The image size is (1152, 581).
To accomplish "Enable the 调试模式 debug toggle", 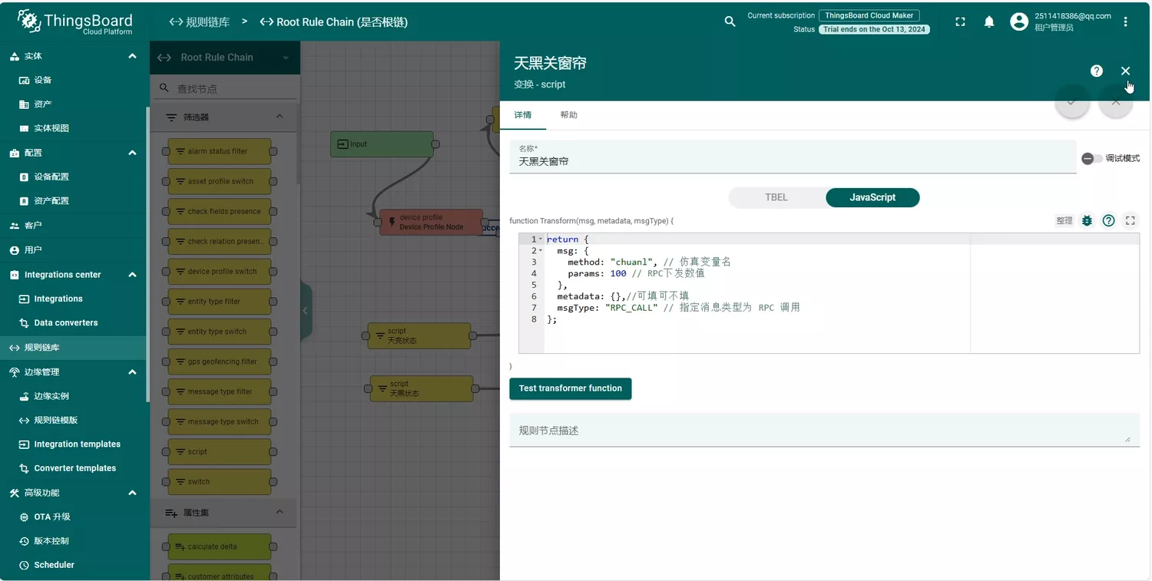I will pyautogui.click(x=1091, y=159).
